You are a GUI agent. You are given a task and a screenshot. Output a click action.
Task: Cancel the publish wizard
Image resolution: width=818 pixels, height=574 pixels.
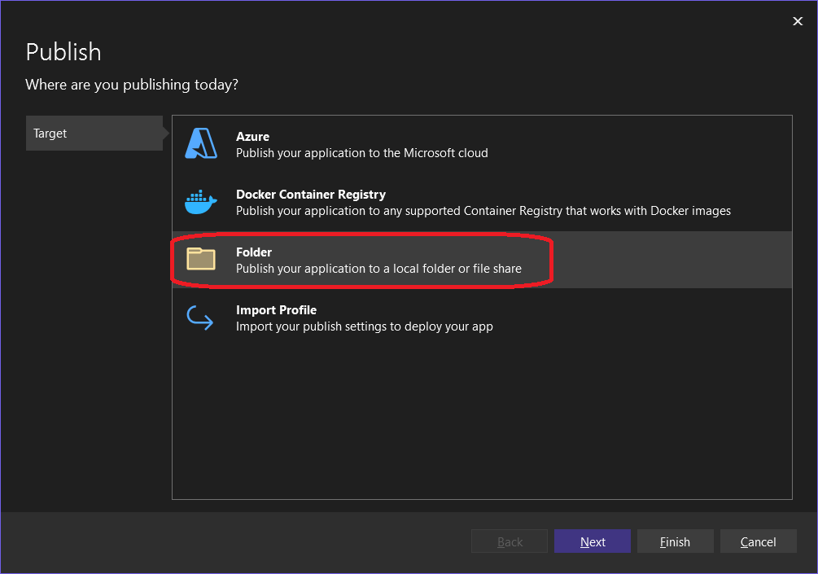[758, 541]
